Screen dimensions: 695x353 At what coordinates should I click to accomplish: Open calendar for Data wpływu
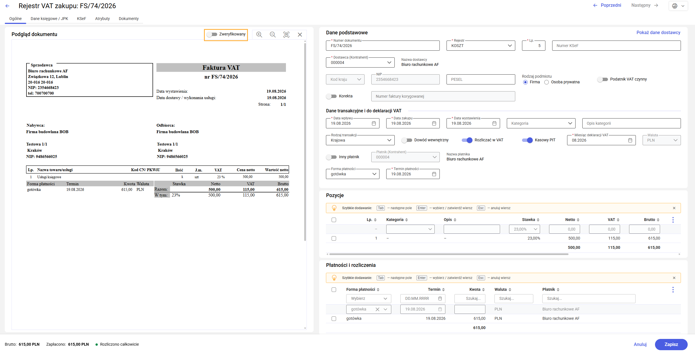click(374, 123)
